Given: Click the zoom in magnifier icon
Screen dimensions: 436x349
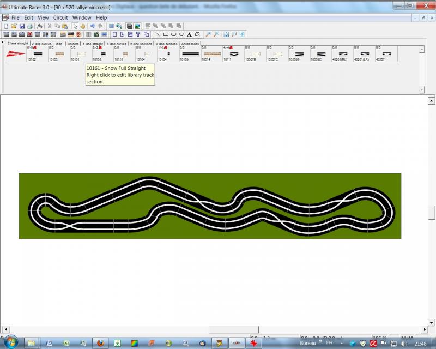Looking at the screenshot, I should click(208, 34).
